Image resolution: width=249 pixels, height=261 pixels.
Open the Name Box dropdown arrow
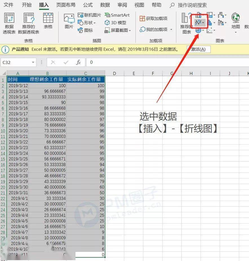tap(33, 62)
